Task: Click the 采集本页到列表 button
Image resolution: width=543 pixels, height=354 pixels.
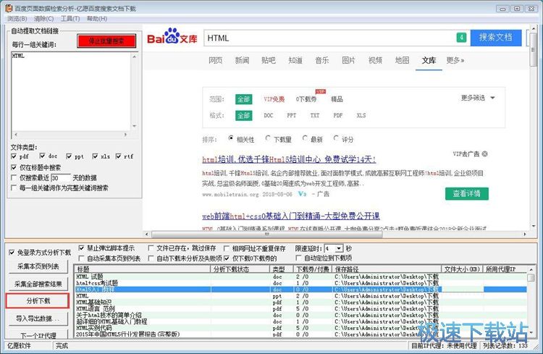Action: 38,266
